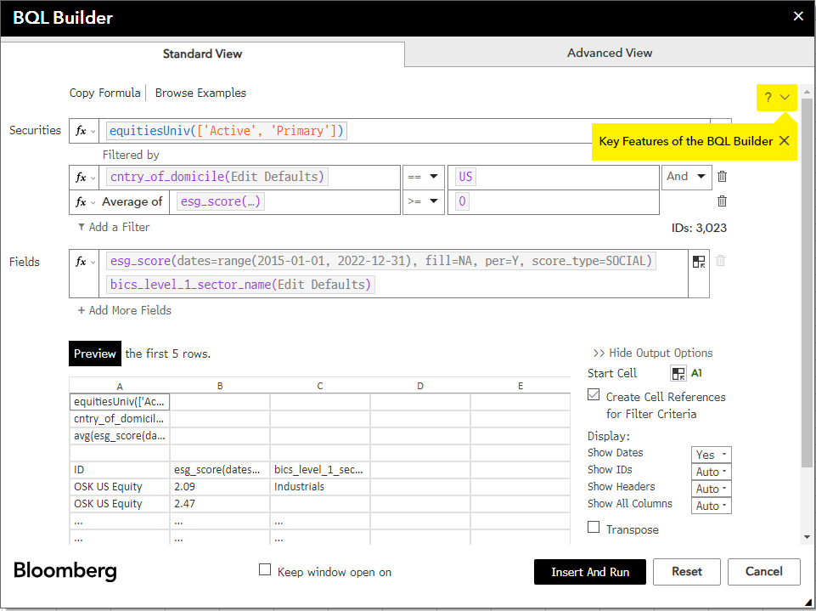Open the fx menu on the Average of filter
The width and height of the screenshot is (816, 611).
pos(84,201)
